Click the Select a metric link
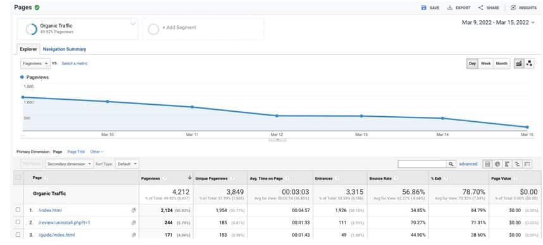Image resolution: width=543 pixels, height=245 pixels. pos(75,64)
